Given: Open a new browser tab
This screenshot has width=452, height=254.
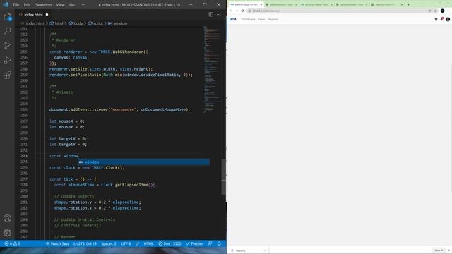Looking at the screenshot, I should (408, 4).
